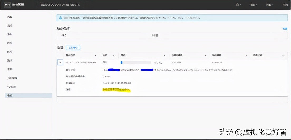This screenshot has height=140, width=291.
Task: Click the 00:01:37 duration value
Action: coord(217,63)
